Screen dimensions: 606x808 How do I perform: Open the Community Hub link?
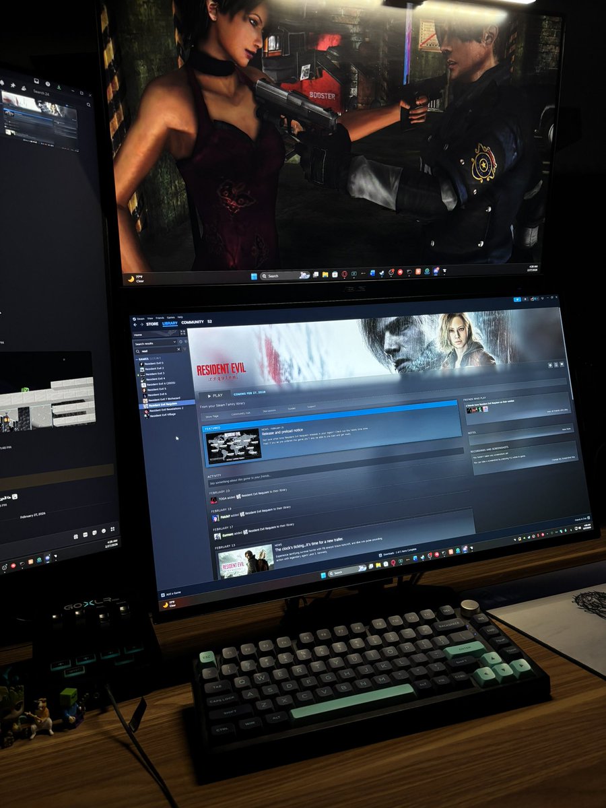click(x=240, y=413)
